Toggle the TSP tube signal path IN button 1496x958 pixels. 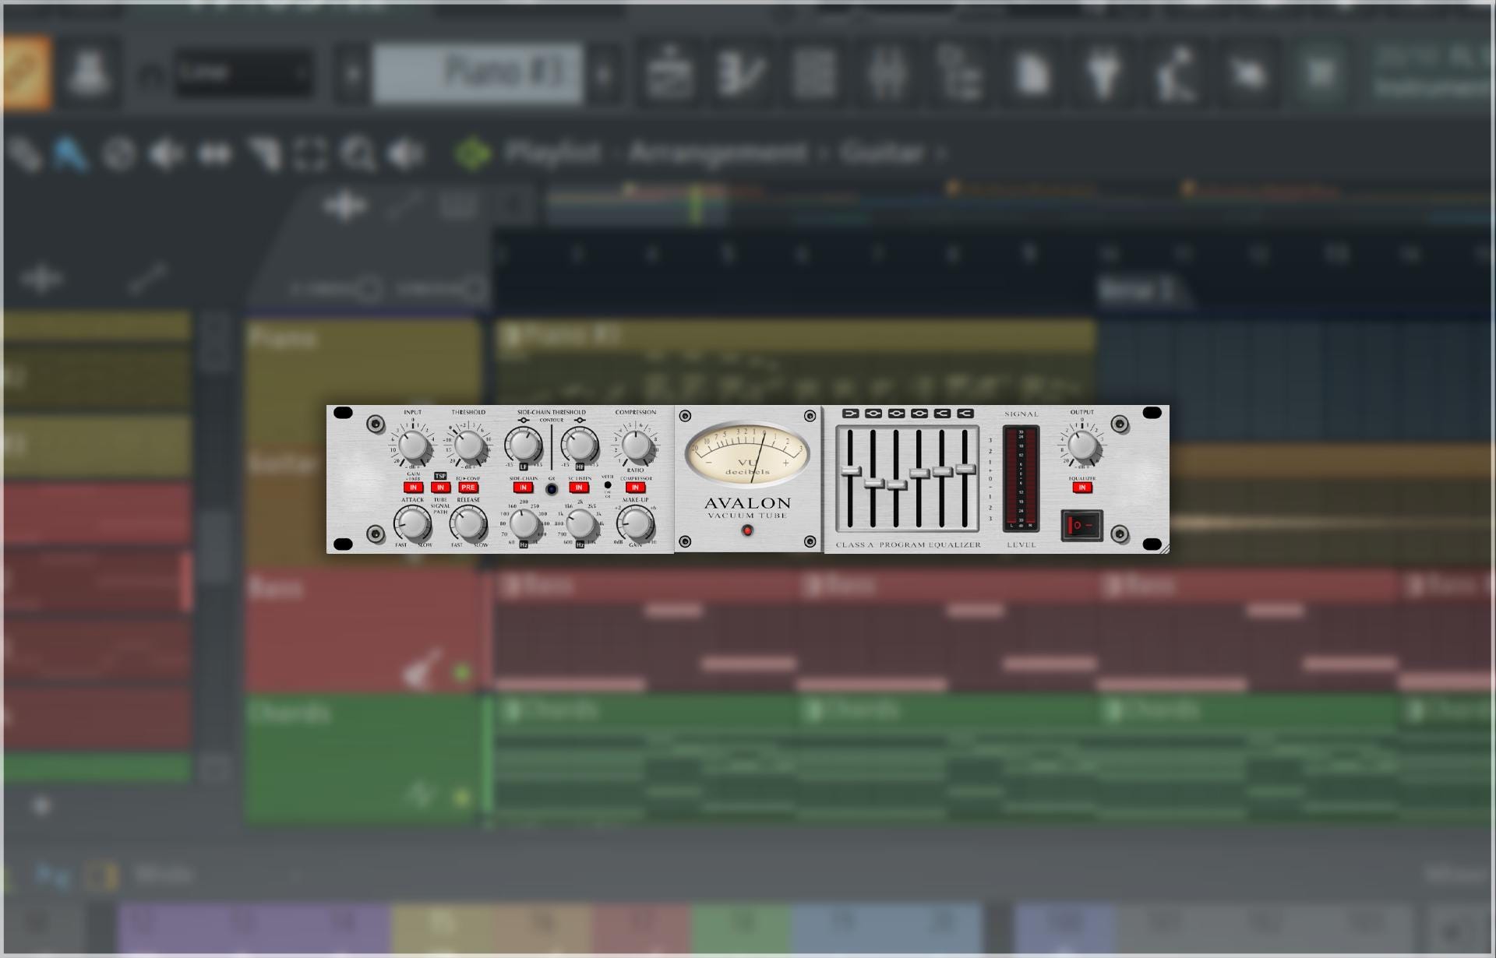click(440, 488)
